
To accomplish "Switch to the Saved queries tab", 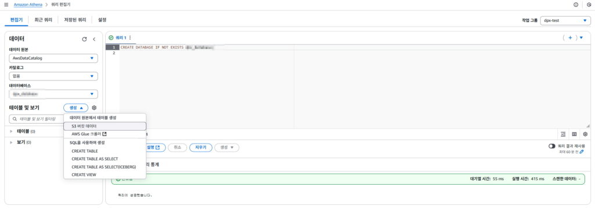I will tap(75, 20).
